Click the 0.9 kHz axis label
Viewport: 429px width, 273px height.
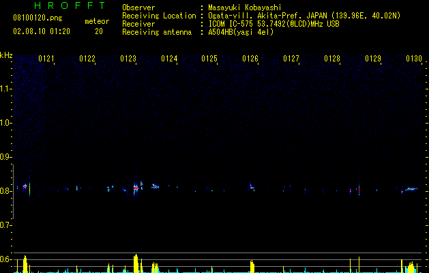[x=5, y=157]
